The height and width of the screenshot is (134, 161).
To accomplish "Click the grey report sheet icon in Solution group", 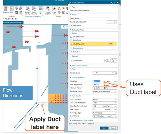I will point(21,13).
